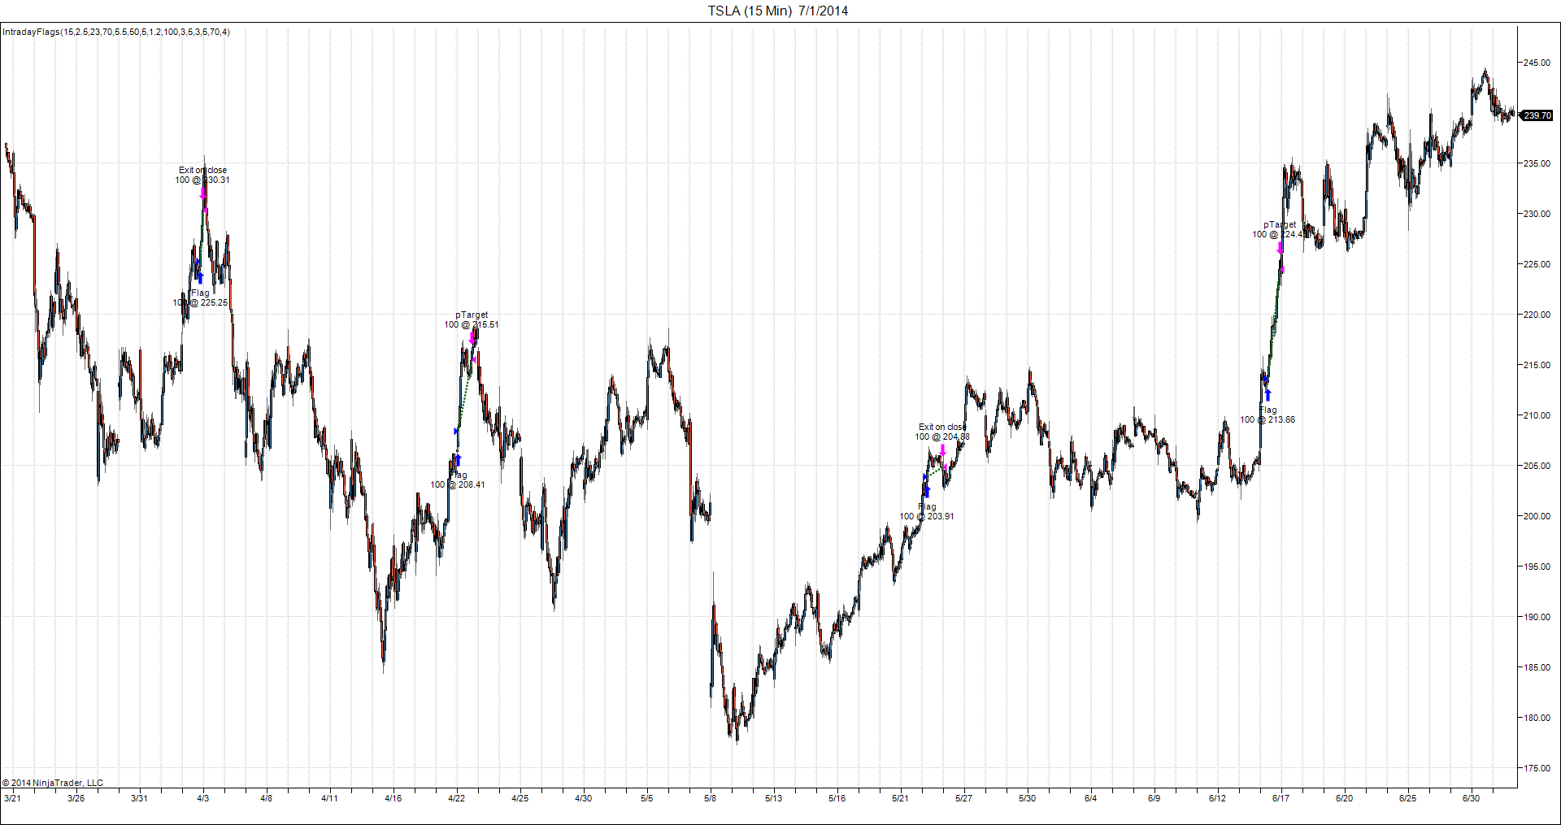Click the 6/17 date axis label

coord(1281,798)
